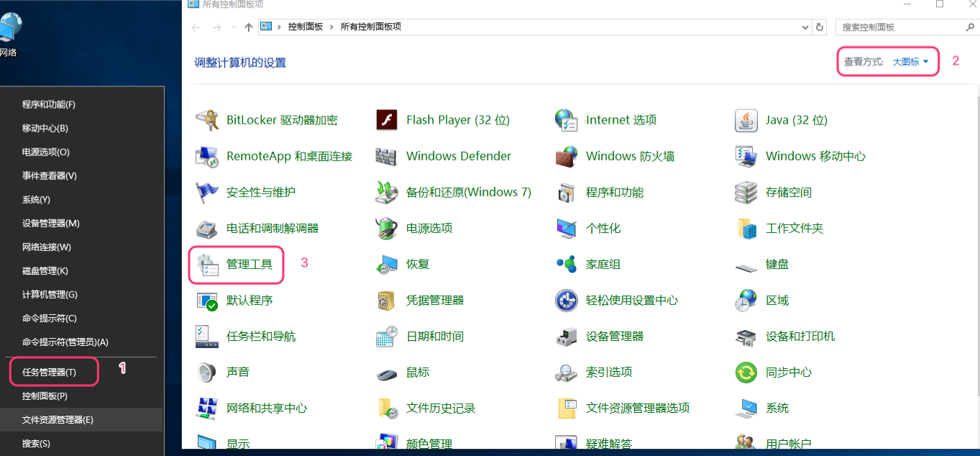Click into the 搜索控制面板 search field
The height and width of the screenshot is (456, 980).
pyautogui.click(x=899, y=27)
